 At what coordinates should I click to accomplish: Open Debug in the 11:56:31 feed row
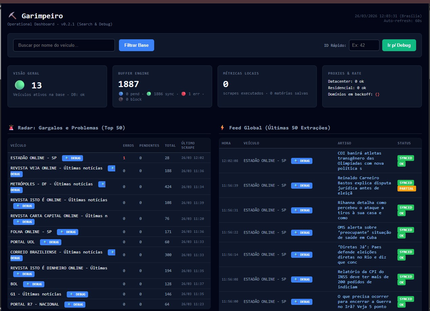tap(302, 210)
